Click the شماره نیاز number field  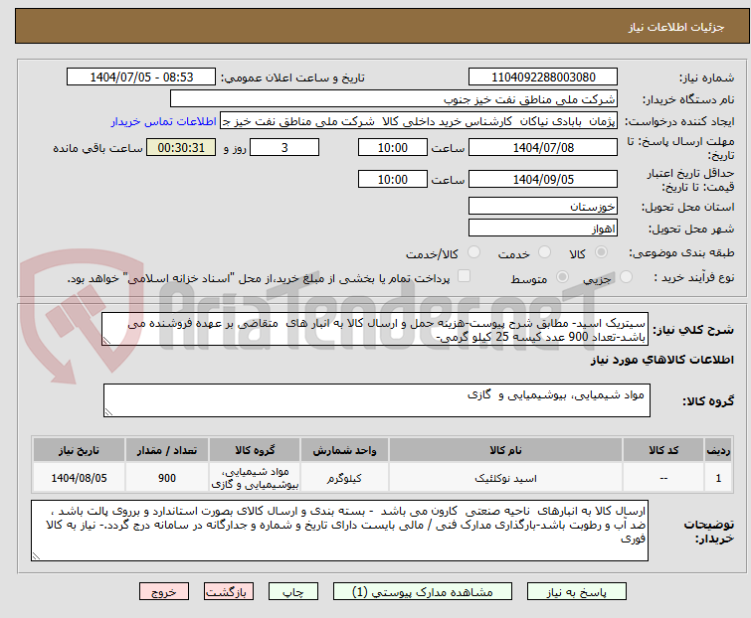tap(542, 77)
